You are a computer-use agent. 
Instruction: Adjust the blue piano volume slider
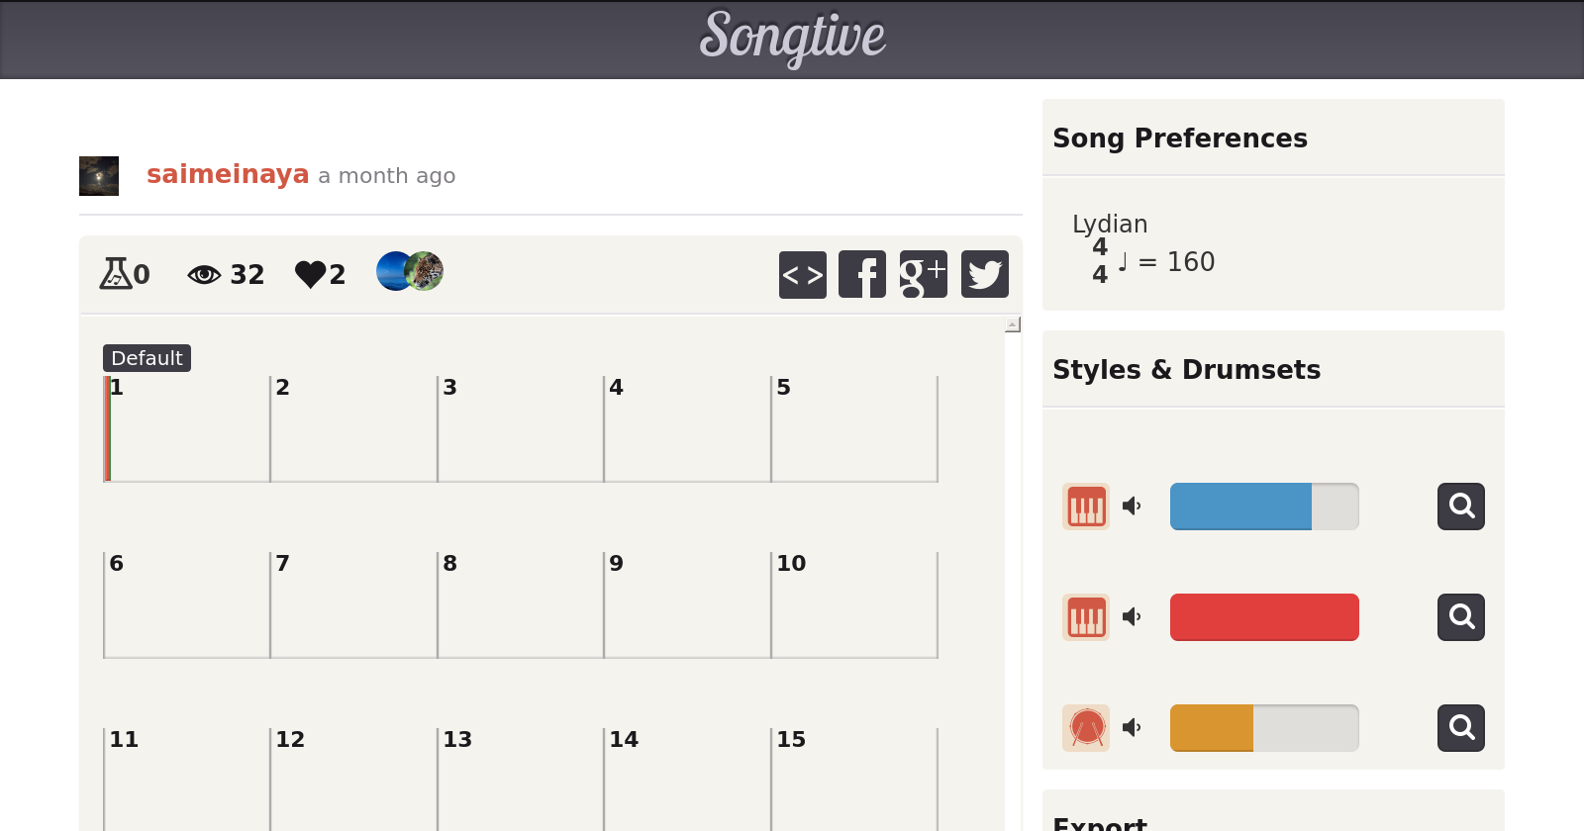pyautogui.click(x=1263, y=507)
